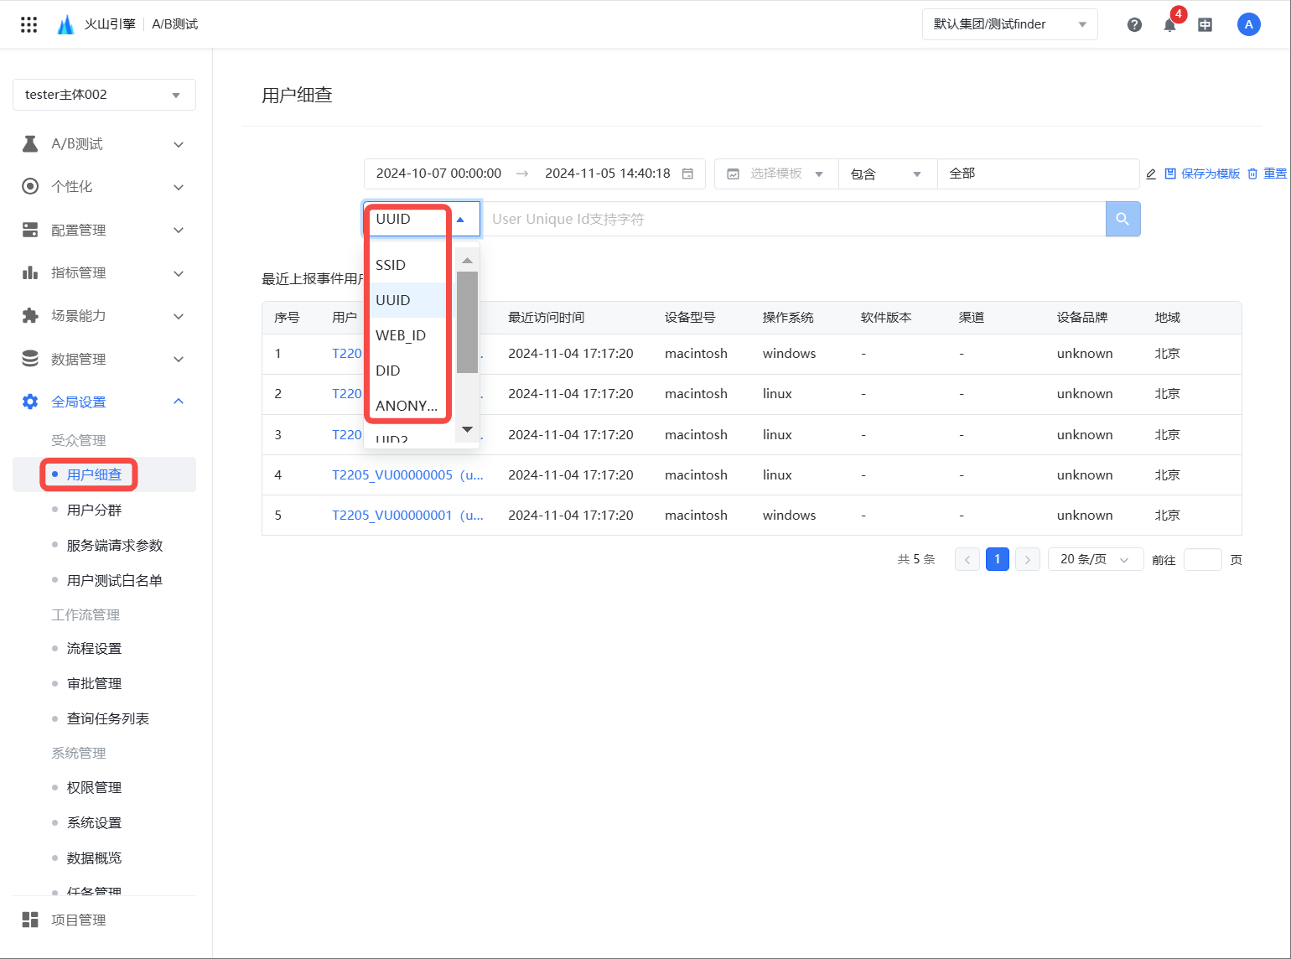Open 流程设置 in the sidebar
Viewport: 1291px width, 959px height.
pos(94,648)
